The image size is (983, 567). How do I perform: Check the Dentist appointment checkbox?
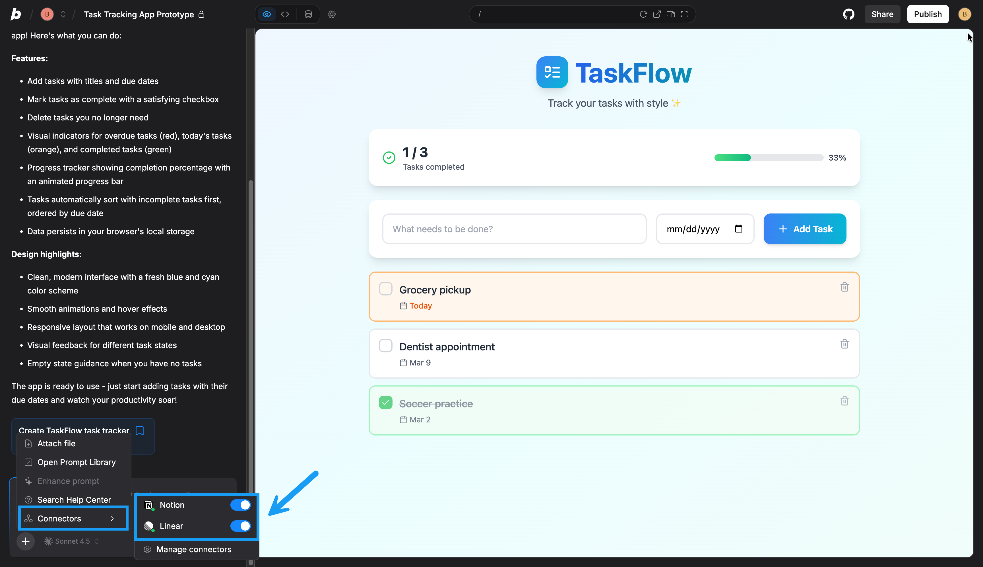[x=385, y=346]
